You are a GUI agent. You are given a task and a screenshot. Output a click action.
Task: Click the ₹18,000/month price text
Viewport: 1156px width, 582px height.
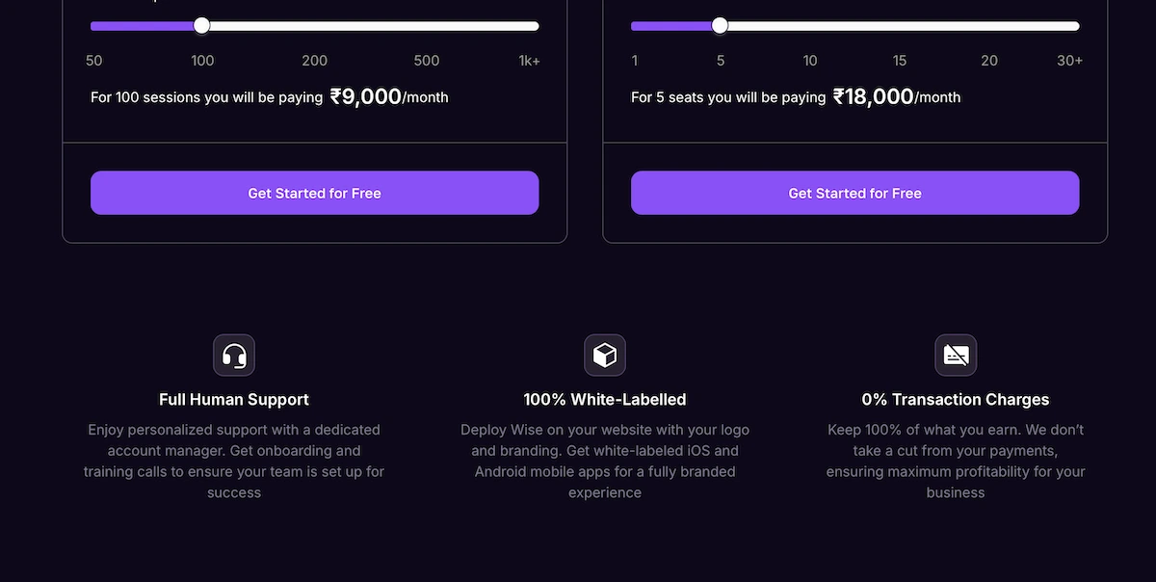tap(896, 97)
